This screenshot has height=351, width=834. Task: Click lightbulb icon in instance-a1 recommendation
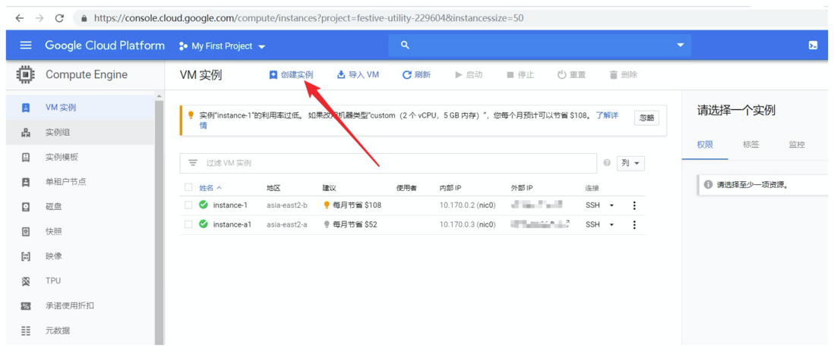pyautogui.click(x=327, y=224)
